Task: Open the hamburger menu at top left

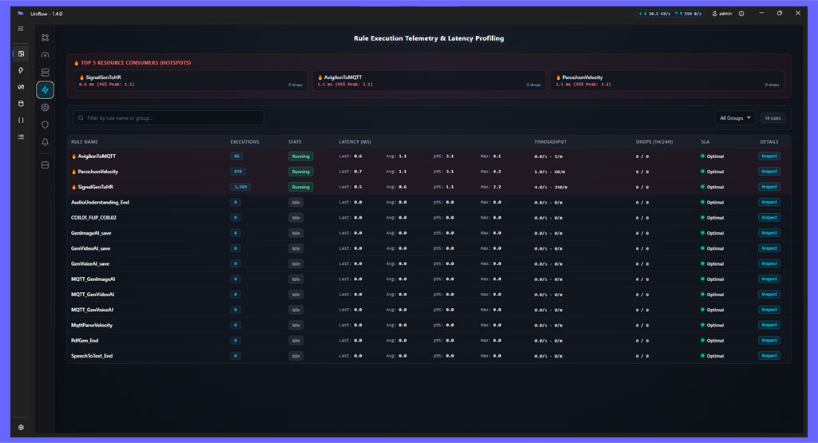Action: click(21, 29)
